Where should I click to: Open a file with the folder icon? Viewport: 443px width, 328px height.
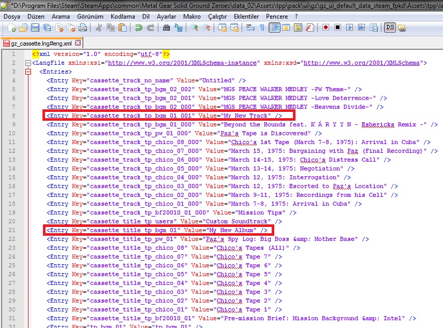[x=23, y=27]
